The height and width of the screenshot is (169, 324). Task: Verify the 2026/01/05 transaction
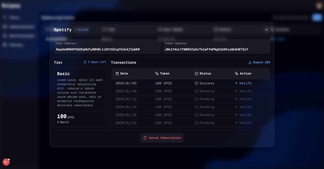(243, 83)
